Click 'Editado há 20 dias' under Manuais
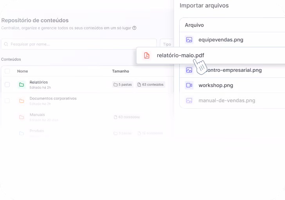Screen dimensions: 285x200 tap(44, 120)
